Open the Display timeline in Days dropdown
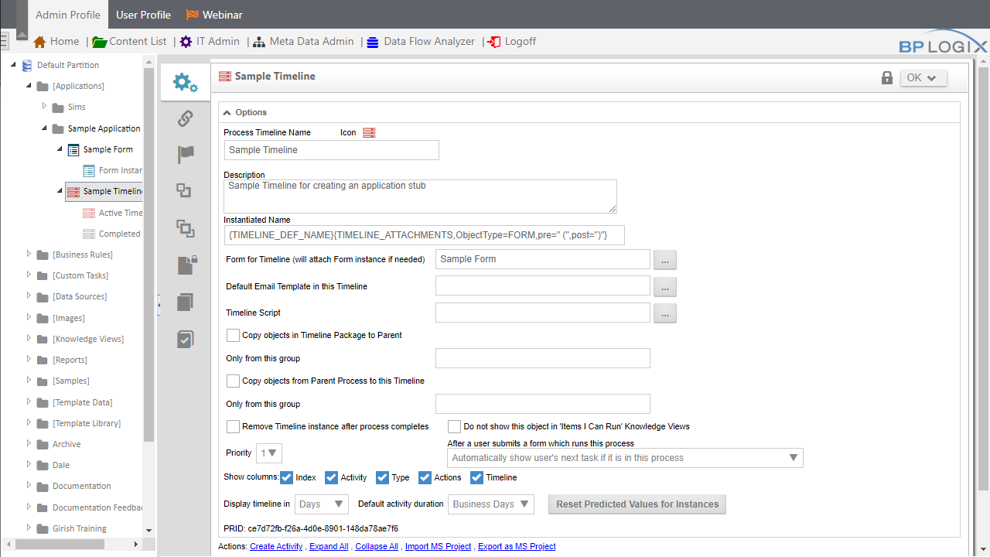Image resolution: width=990 pixels, height=557 pixels. (322, 504)
